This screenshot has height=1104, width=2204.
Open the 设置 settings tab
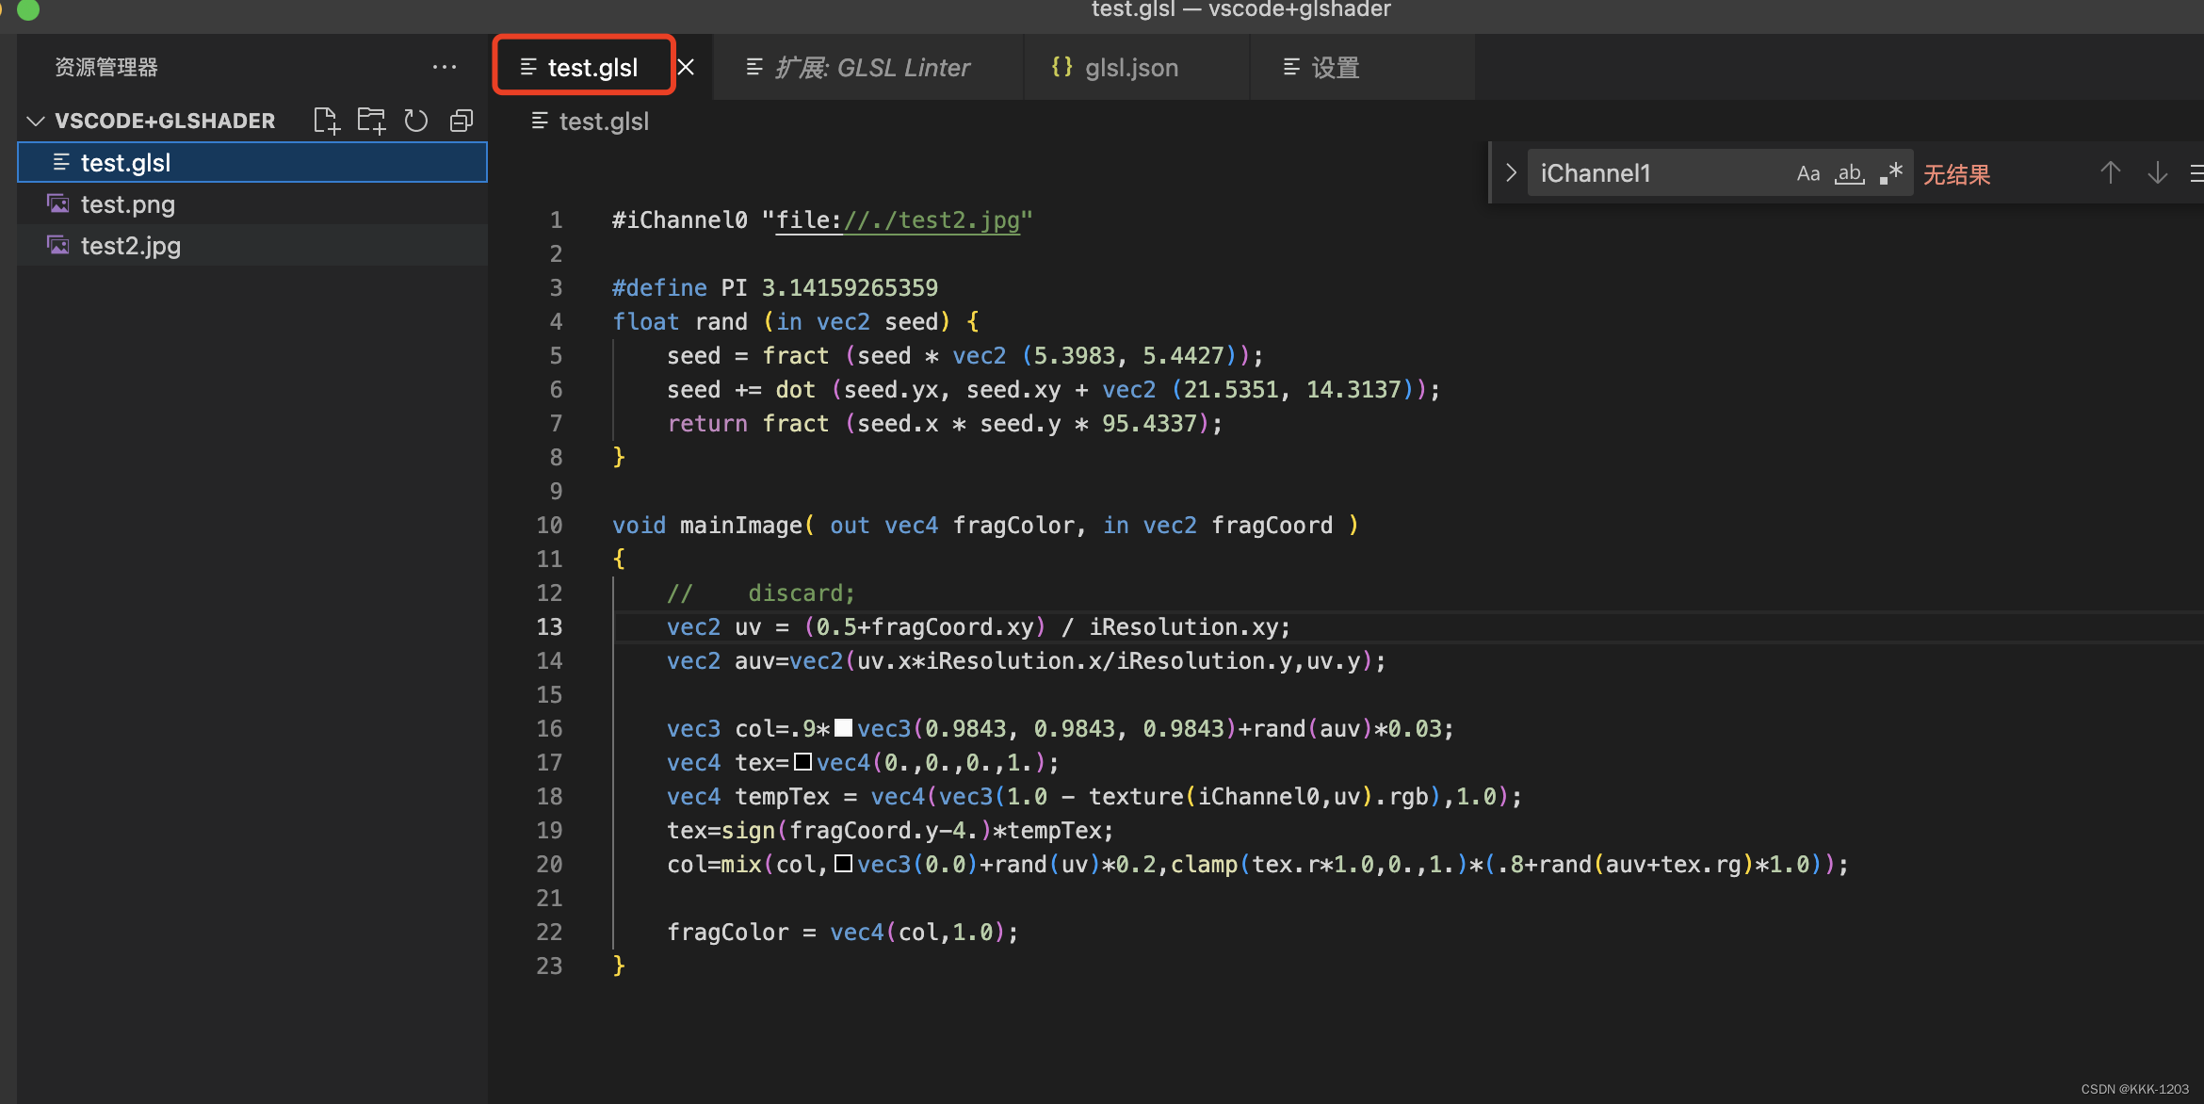1335,68
